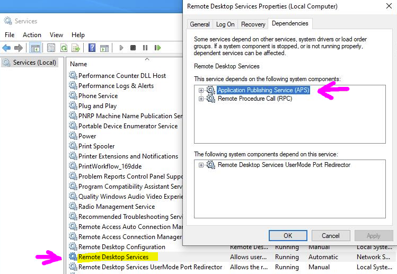Click the OK button
Screen dimensions: 397x274
pyautogui.click(x=288, y=236)
